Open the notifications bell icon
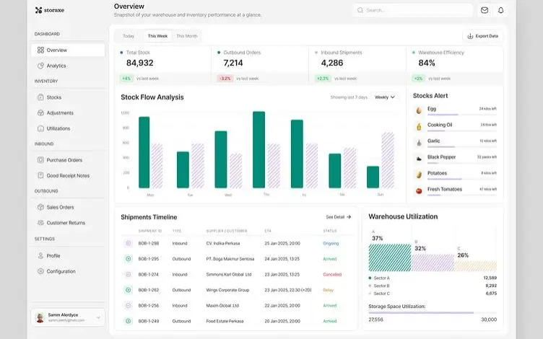543x339 pixels. (500, 10)
